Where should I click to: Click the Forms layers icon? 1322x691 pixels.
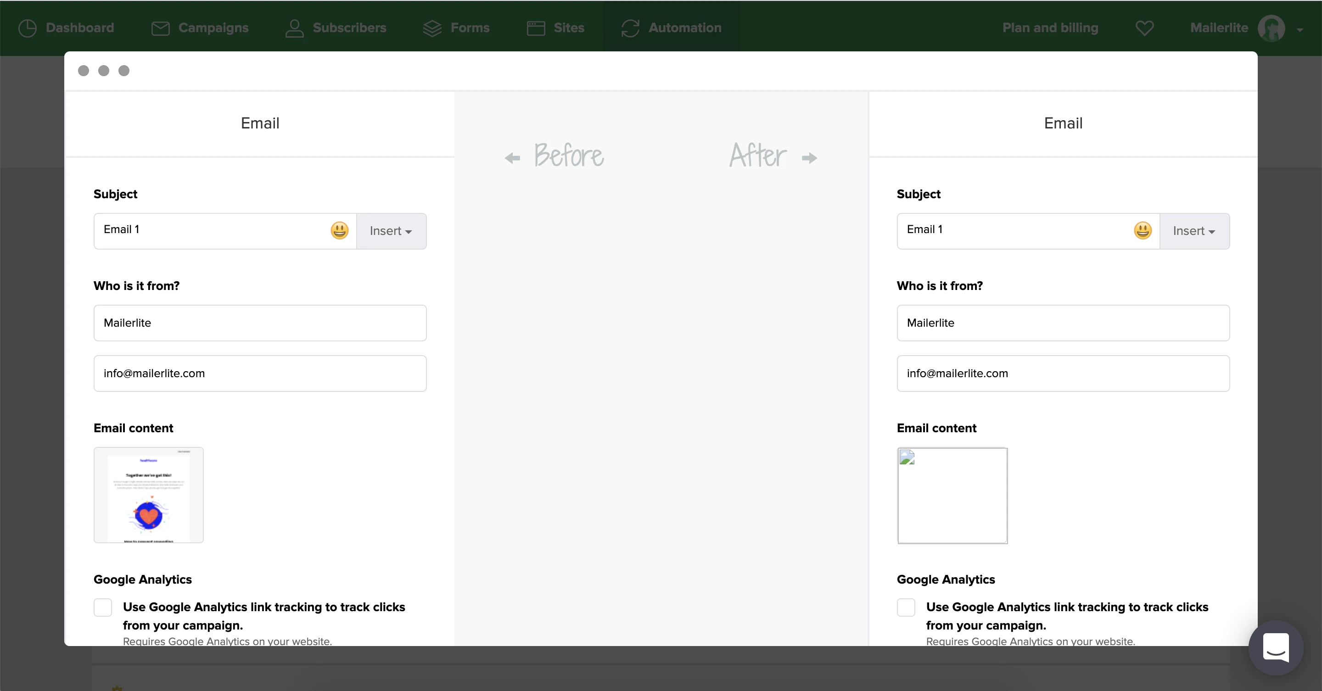point(432,28)
